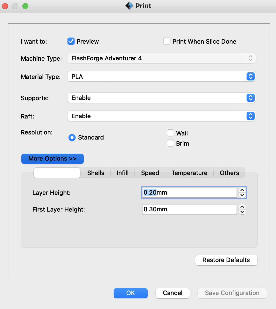Click the First Layer Height input field
This screenshot has width=276, height=309.
(x=189, y=209)
